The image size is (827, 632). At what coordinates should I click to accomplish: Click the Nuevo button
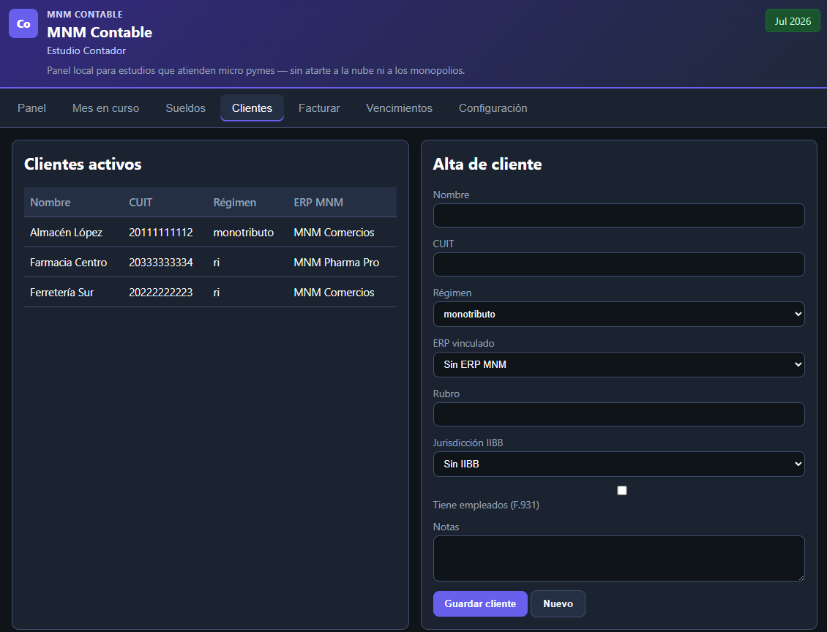pos(558,603)
